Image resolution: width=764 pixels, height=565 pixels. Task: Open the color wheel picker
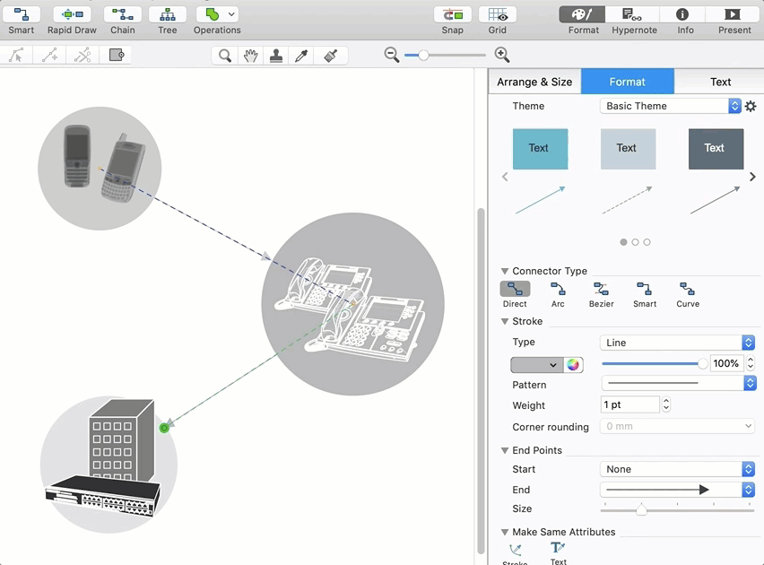pyautogui.click(x=574, y=365)
